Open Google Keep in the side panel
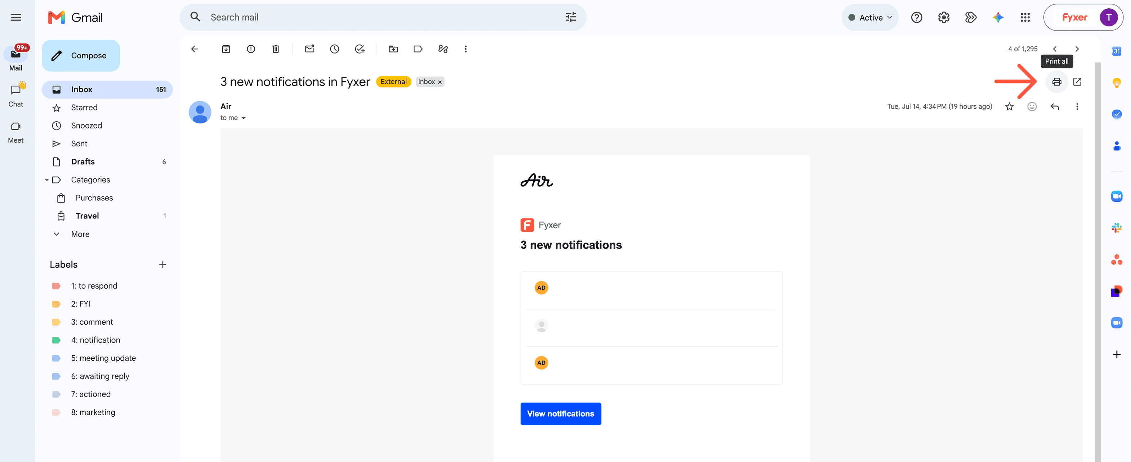This screenshot has height=462, width=1131. (1117, 83)
